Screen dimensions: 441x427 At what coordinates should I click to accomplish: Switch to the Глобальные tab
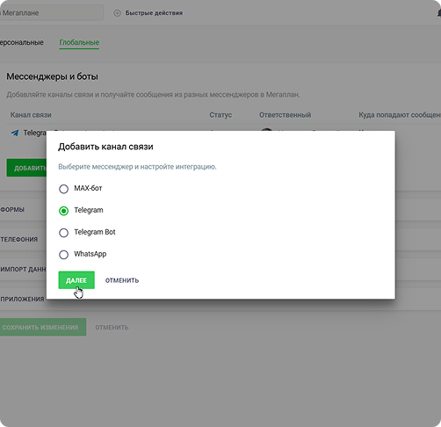pos(79,42)
